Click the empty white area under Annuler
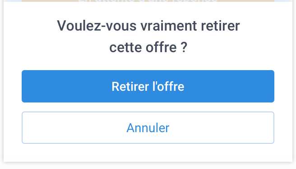The height and width of the screenshot is (169, 296). click(148, 153)
